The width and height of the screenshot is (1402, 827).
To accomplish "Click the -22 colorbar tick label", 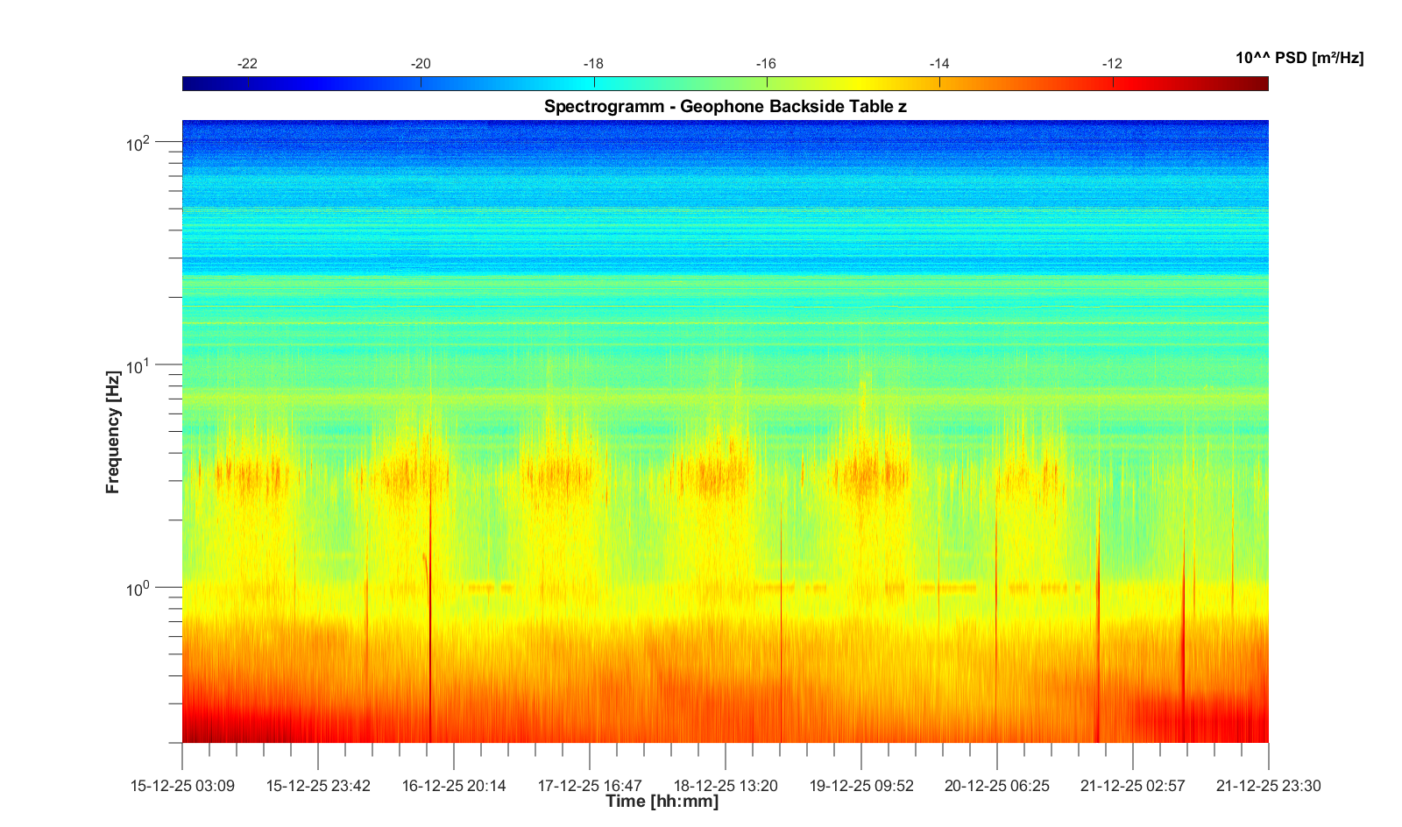I will pyautogui.click(x=247, y=64).
